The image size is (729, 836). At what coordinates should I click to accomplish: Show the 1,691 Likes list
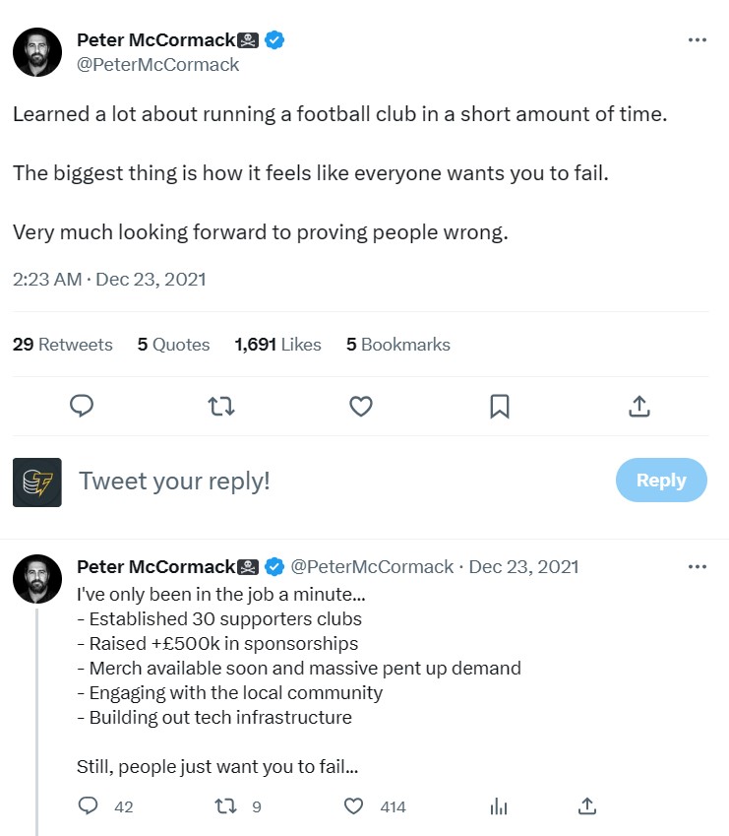(277, 345)
